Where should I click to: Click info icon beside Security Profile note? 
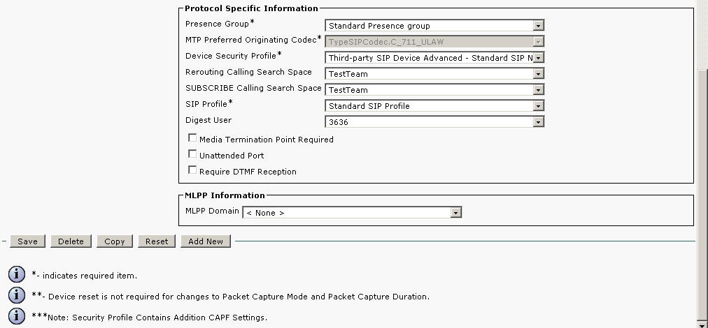pyautogui.click(x=16, y=317)
